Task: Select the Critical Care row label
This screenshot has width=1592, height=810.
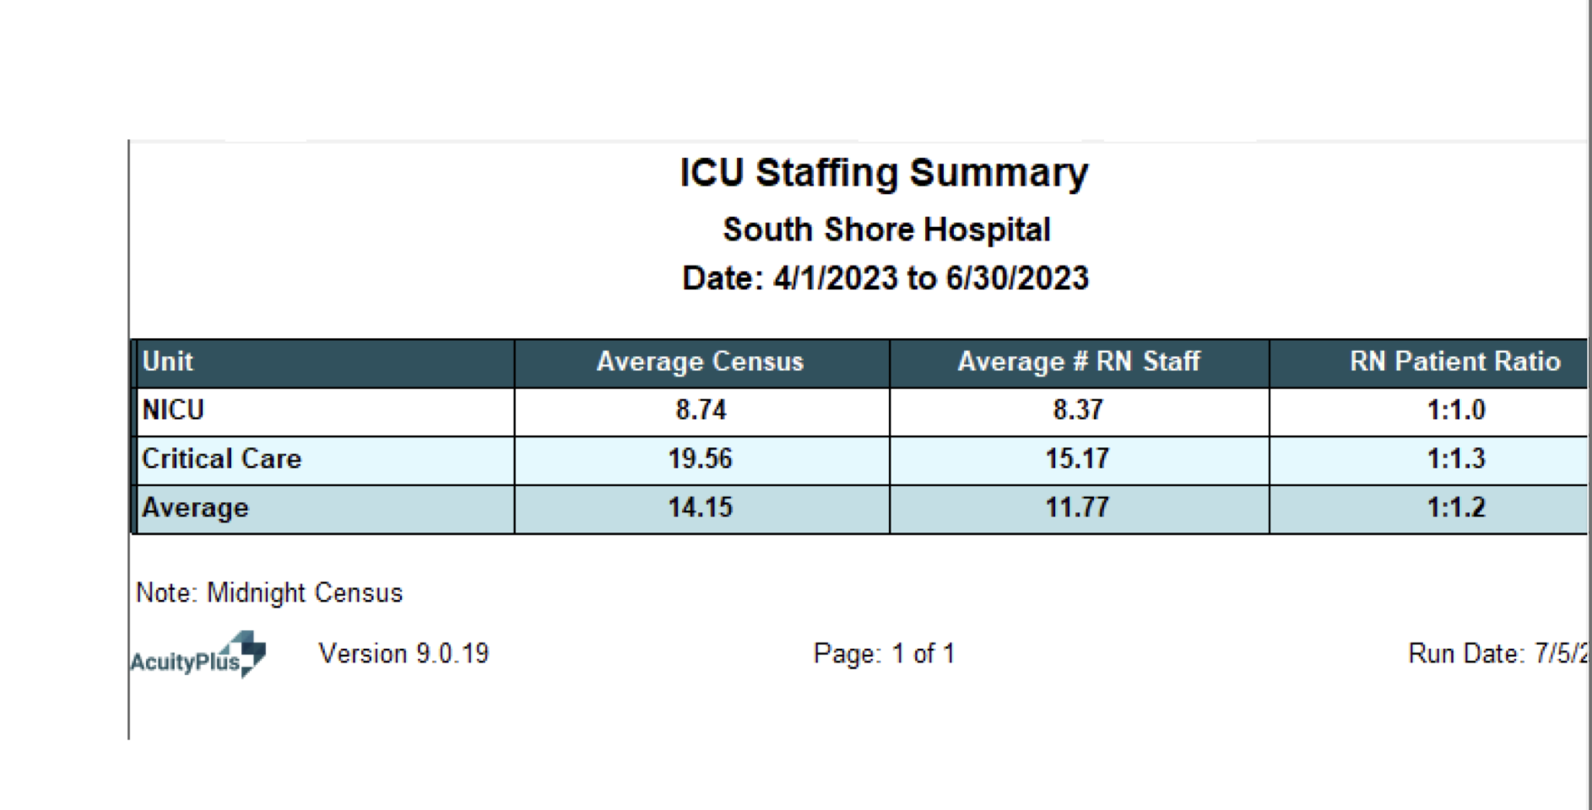Action: tap(221, 459)
